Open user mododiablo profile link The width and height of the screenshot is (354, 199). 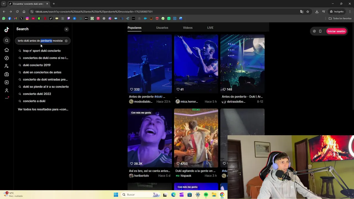coord(141,101)
